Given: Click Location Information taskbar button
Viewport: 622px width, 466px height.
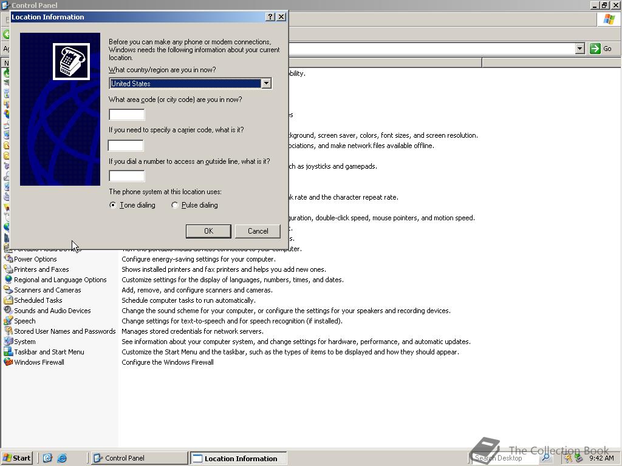Looking at the screenshot, I should [238, 459].
